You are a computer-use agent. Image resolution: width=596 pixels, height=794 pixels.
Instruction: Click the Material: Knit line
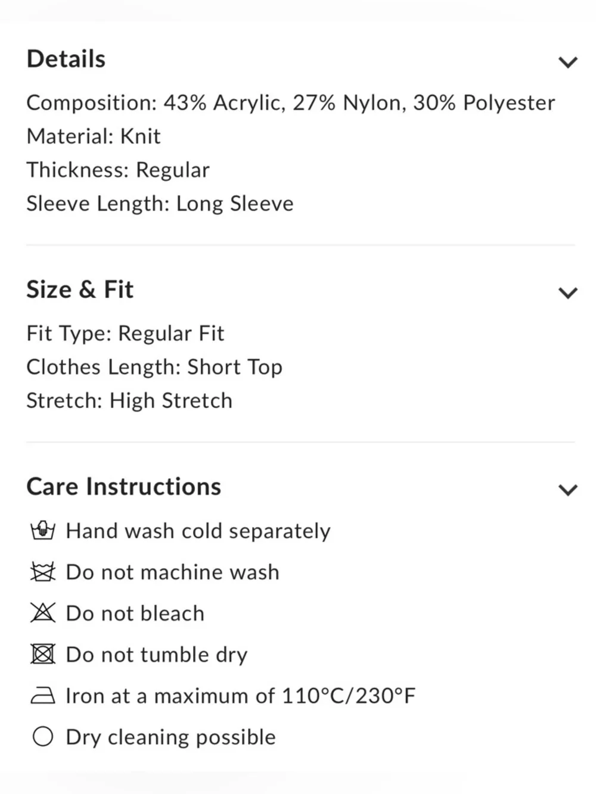pos(94,136)
